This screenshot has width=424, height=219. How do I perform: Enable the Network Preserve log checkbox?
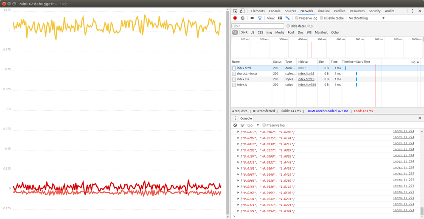coord(297,18)
